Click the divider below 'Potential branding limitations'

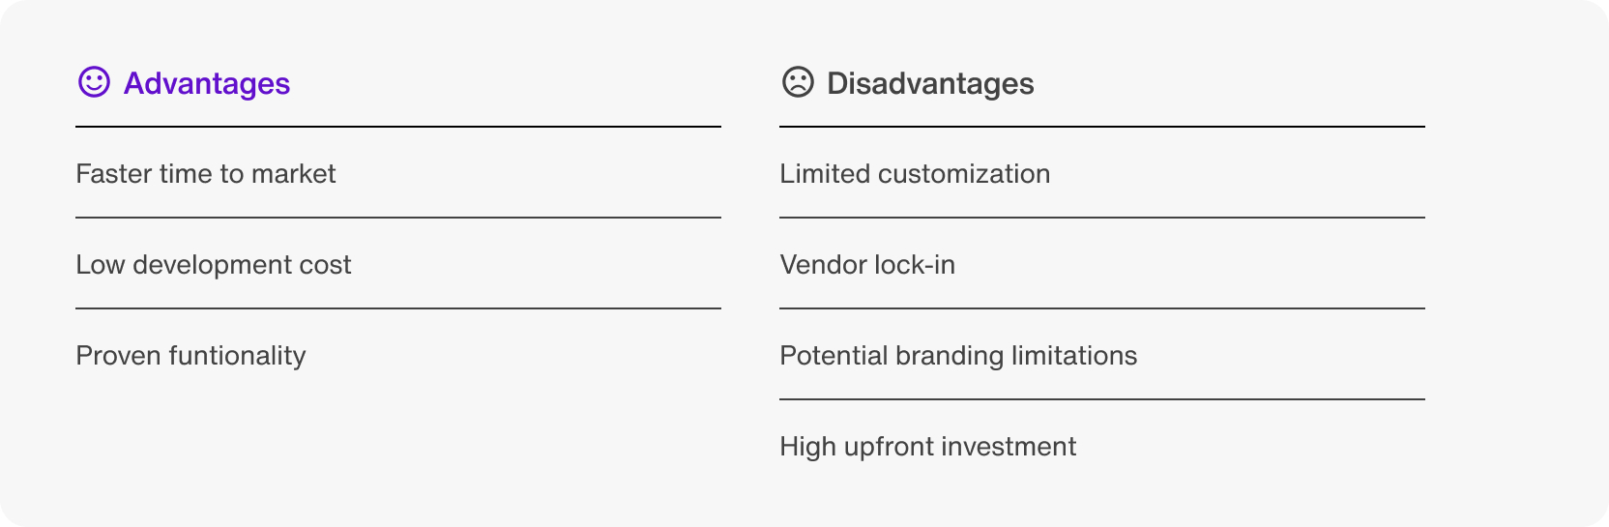coord(1102,399)
